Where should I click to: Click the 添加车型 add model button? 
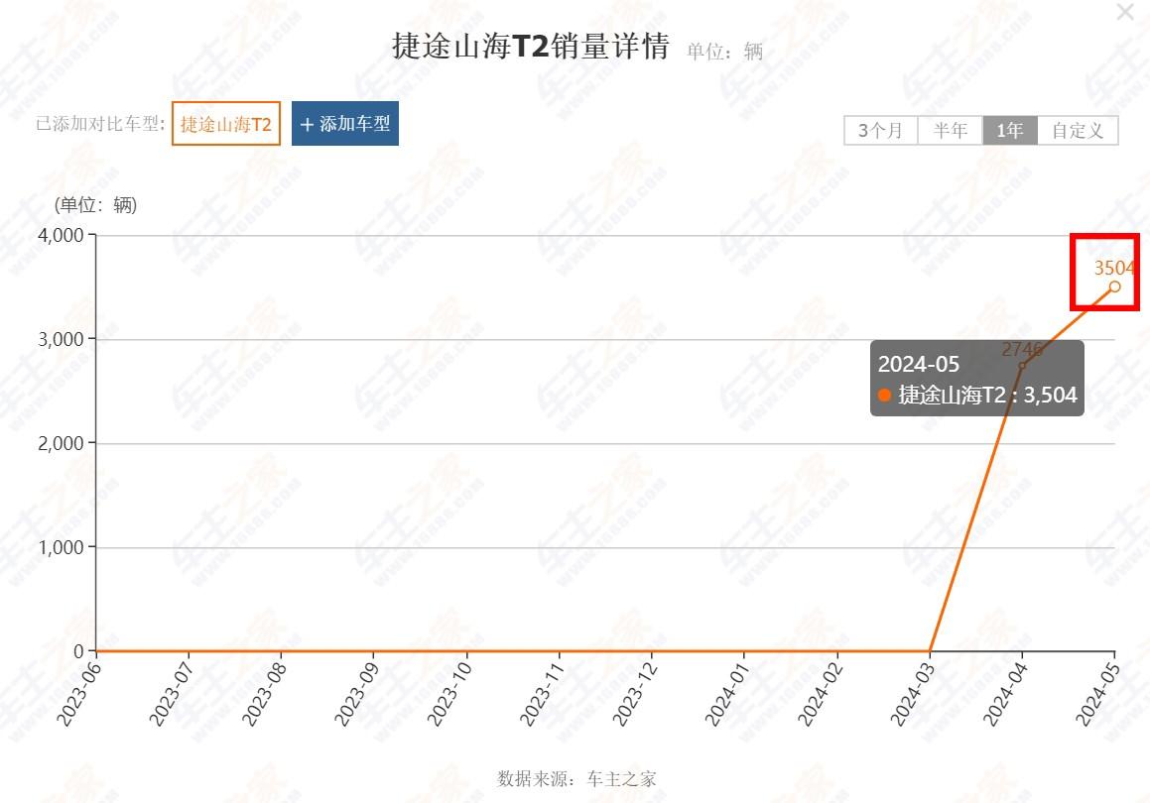[345, 125]
